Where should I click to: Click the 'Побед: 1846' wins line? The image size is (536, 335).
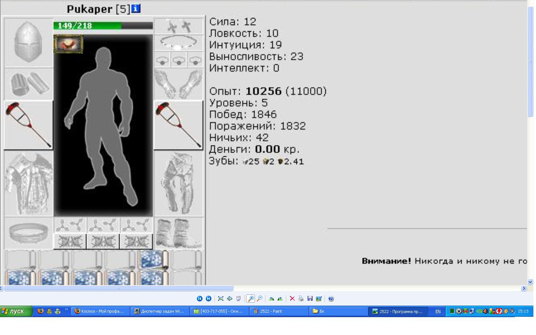pyautogui.click(x=243, y=114)
